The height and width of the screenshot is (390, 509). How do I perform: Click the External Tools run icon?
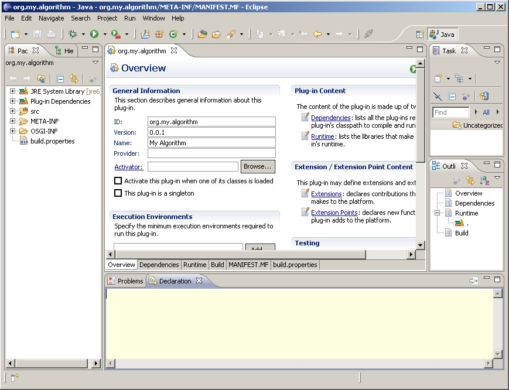coord(116,34)
